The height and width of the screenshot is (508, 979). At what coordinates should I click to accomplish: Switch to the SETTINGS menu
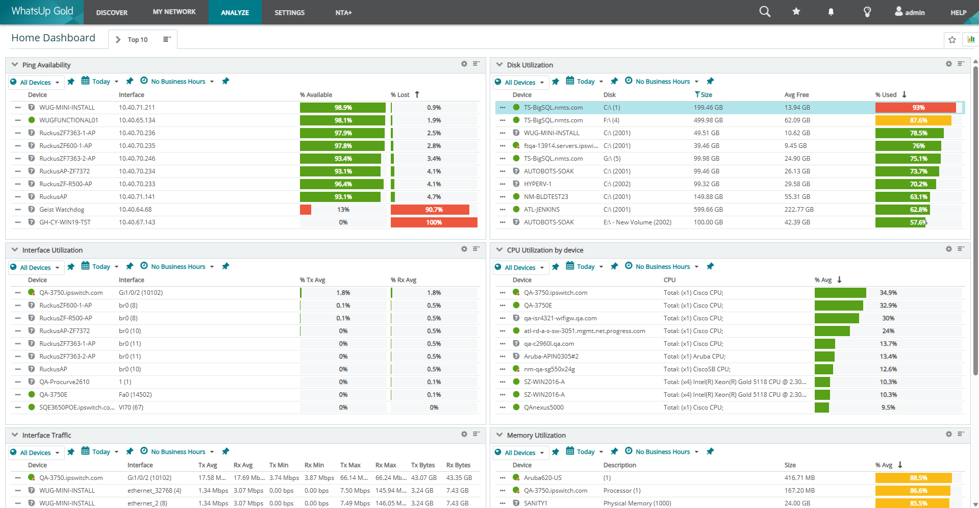coord(289,12)
